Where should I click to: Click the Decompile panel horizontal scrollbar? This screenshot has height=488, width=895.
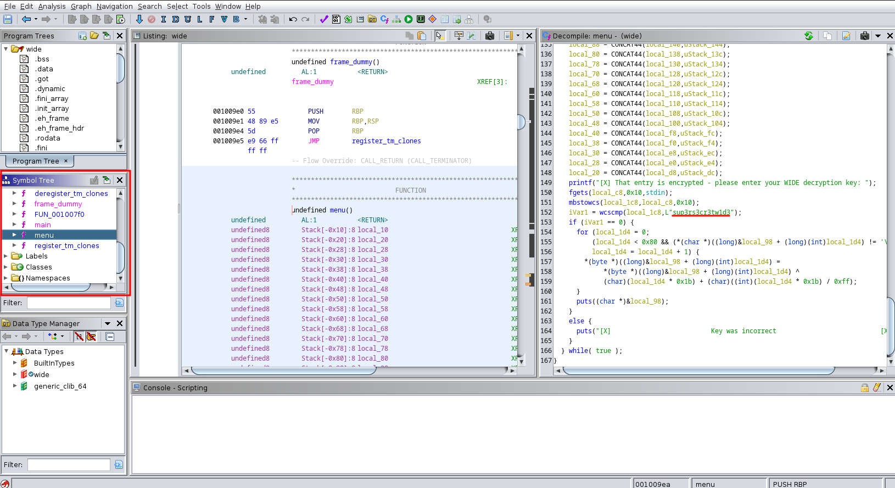pyautogui.click(x=697, y=371)
